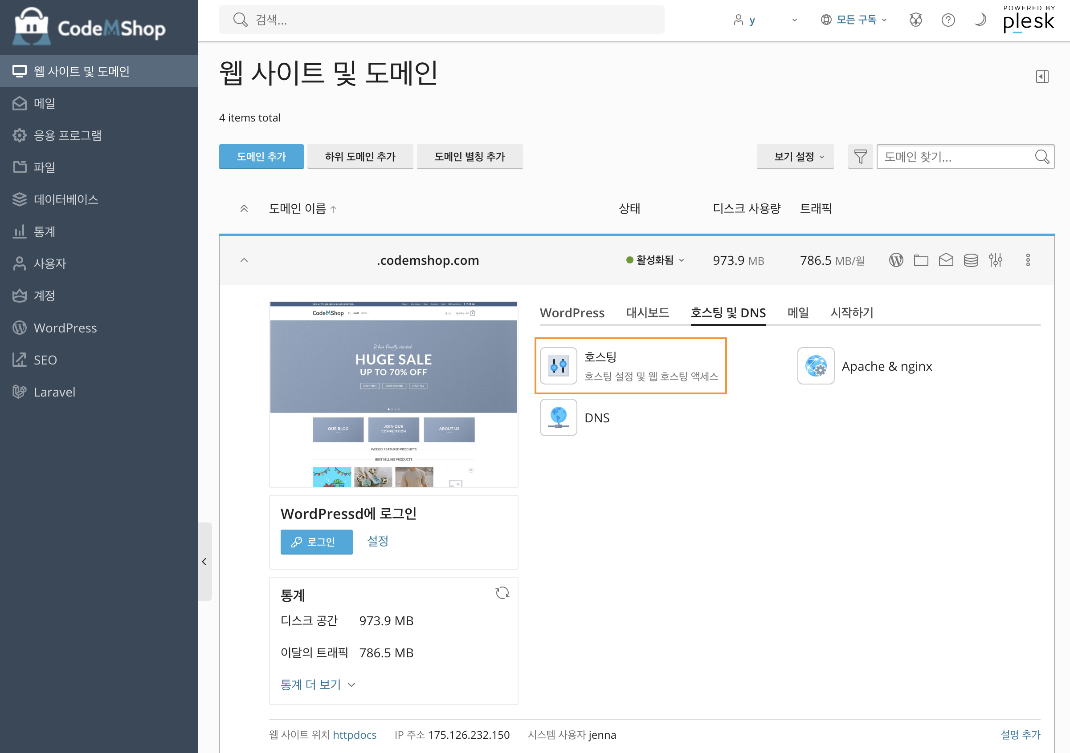Click the 도메인 추가 button

(x=261, y=157)
